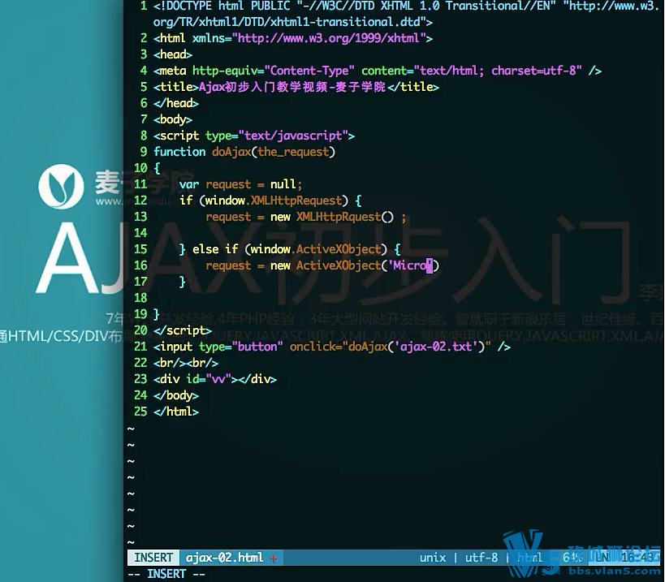Click the ActiveXObject constructor on line 16

(x=339, y=265)
